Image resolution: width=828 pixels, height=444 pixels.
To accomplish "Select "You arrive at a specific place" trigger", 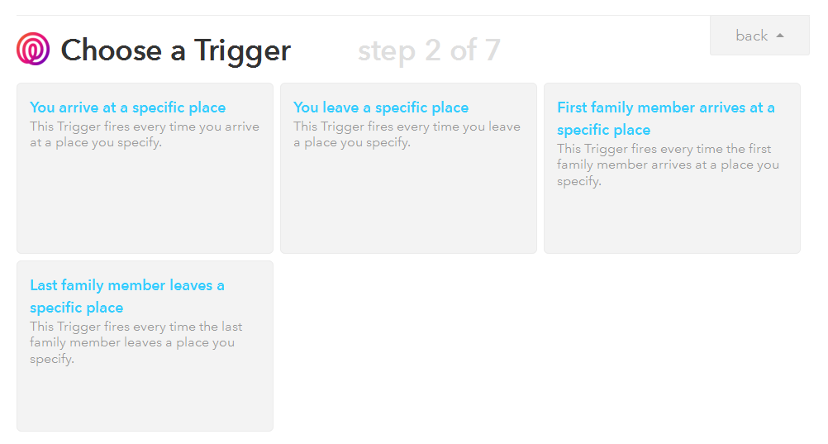I will [x=127, y=107].
